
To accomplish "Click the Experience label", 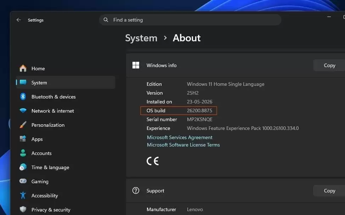I will (158, 128).
